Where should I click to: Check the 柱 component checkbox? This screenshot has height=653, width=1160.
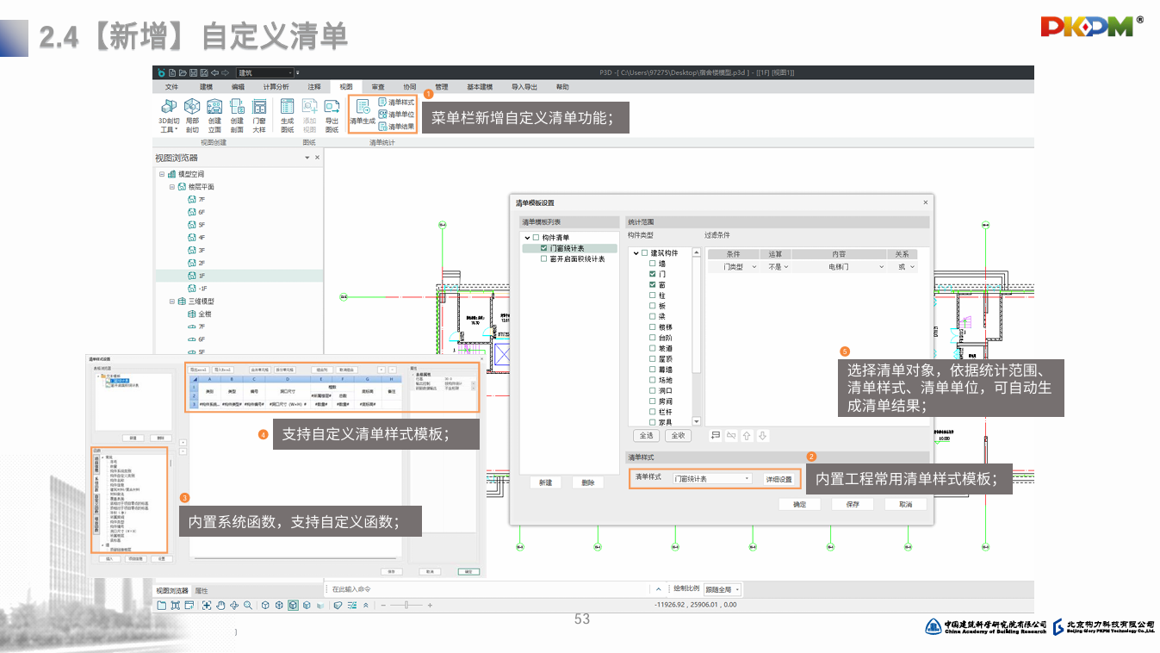click(x=653, y=295)
